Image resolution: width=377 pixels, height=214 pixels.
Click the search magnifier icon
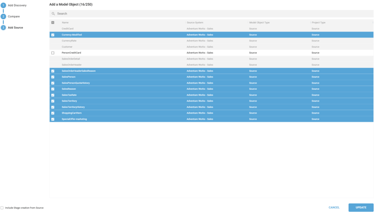(x=53, y=13)
